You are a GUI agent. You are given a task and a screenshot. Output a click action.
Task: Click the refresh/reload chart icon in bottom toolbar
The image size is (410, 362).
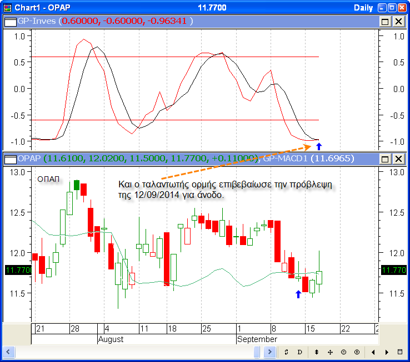click(x=286, y=352)
